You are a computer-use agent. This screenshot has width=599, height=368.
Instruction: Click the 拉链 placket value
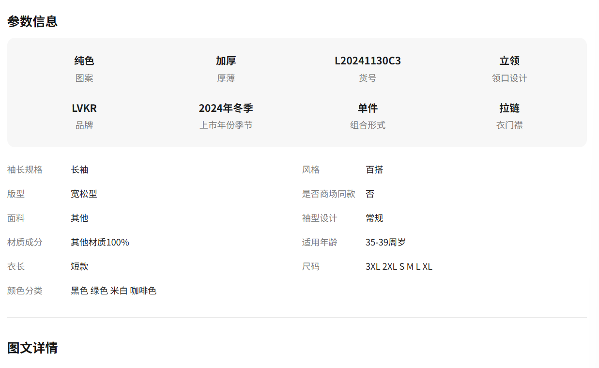[x=509, y=108]
